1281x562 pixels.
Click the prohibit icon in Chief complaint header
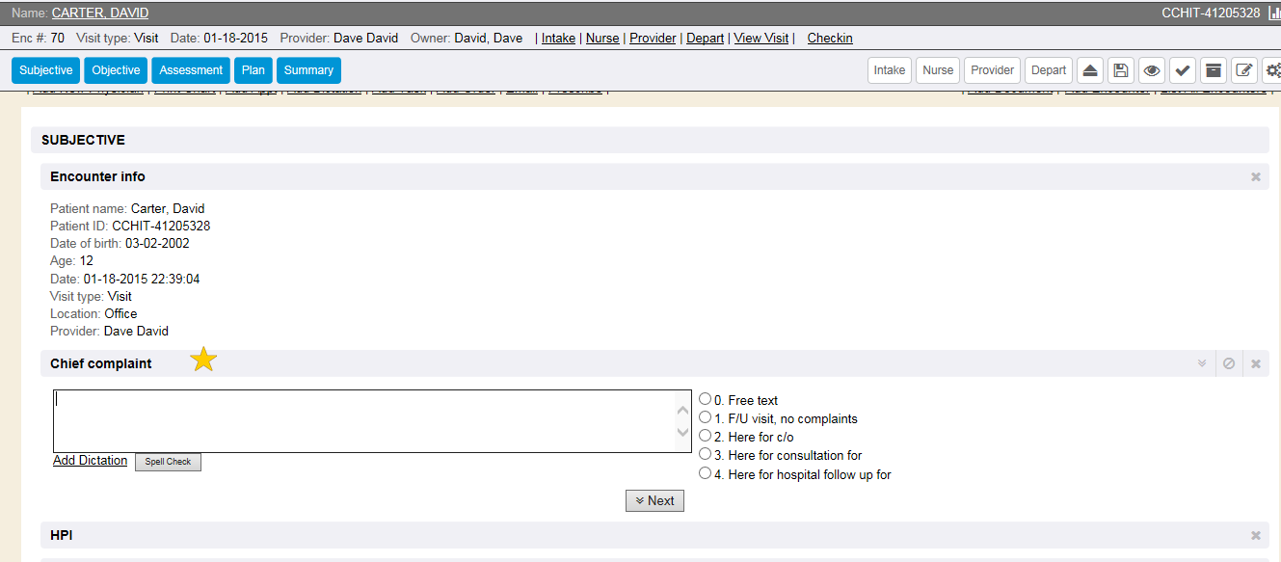(x=1229, y=363)
